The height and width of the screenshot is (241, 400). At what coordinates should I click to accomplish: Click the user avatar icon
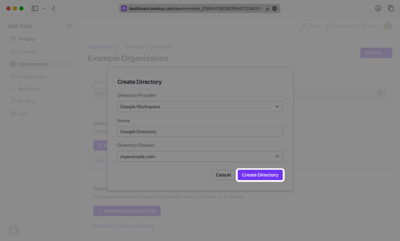(388, 26)
